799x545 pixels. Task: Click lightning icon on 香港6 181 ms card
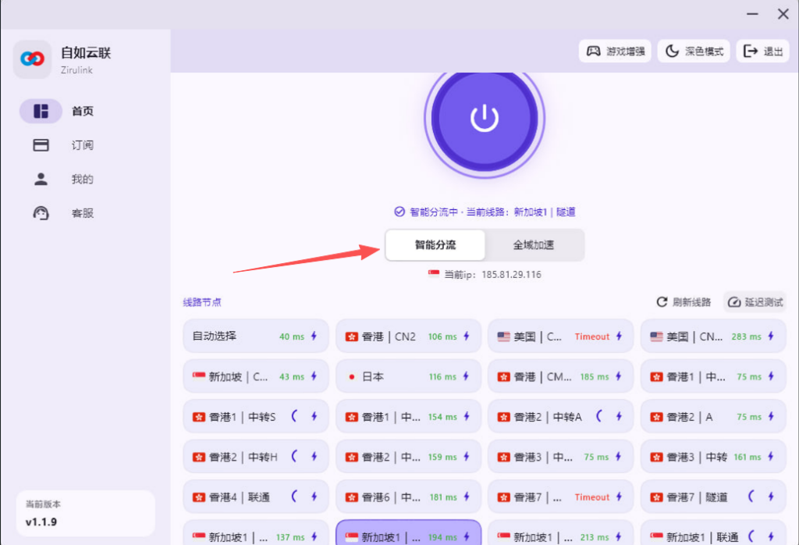[467, 497]
